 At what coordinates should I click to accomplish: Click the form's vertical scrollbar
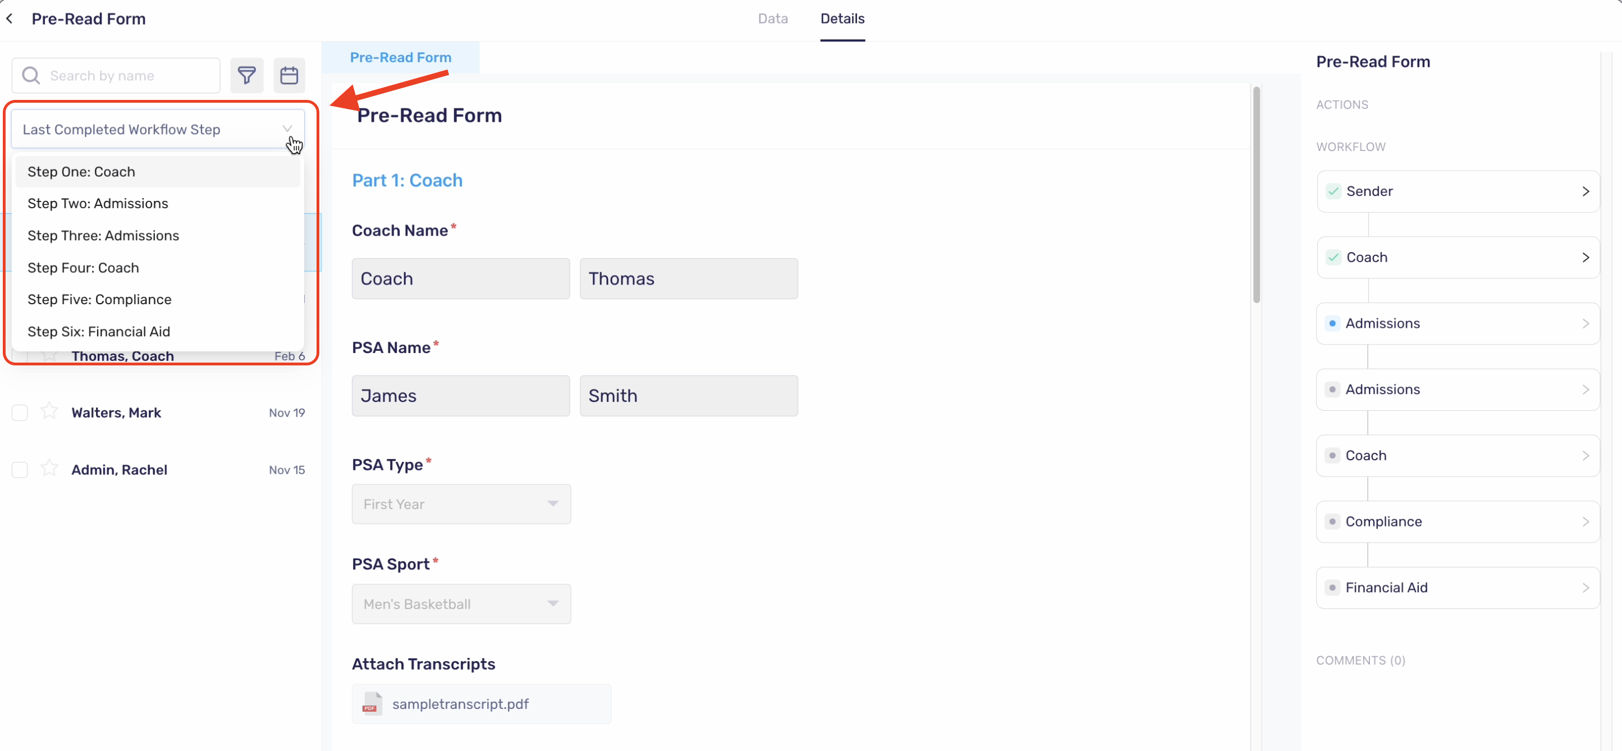click(x=1256, y=195)
